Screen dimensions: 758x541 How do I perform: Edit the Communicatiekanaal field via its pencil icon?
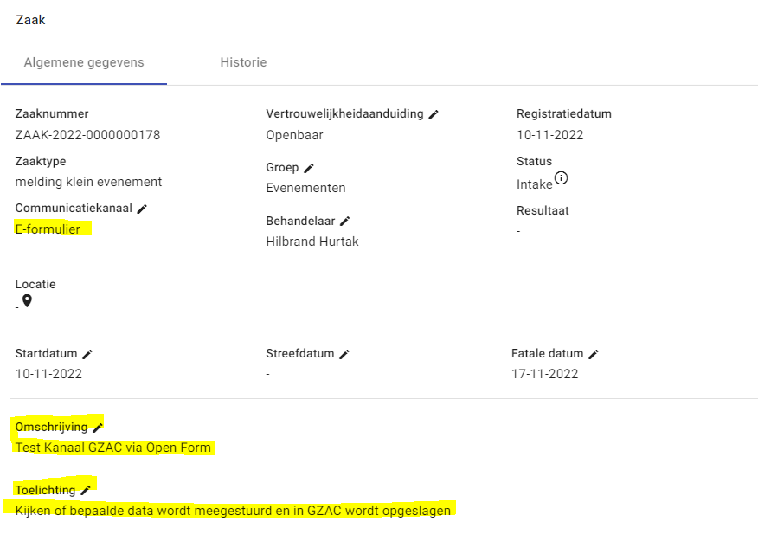(x=143, y=208)
